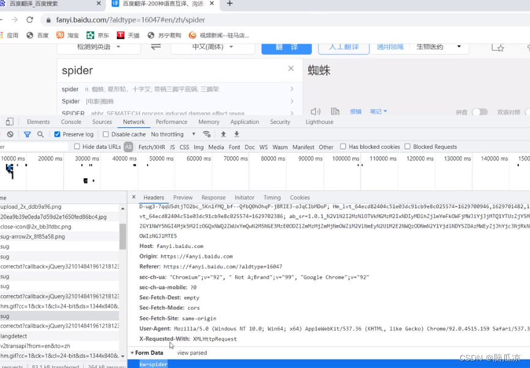Filter requests by Img
The height and width of the screenshot is (368, 530).
[x=198, y=147]
